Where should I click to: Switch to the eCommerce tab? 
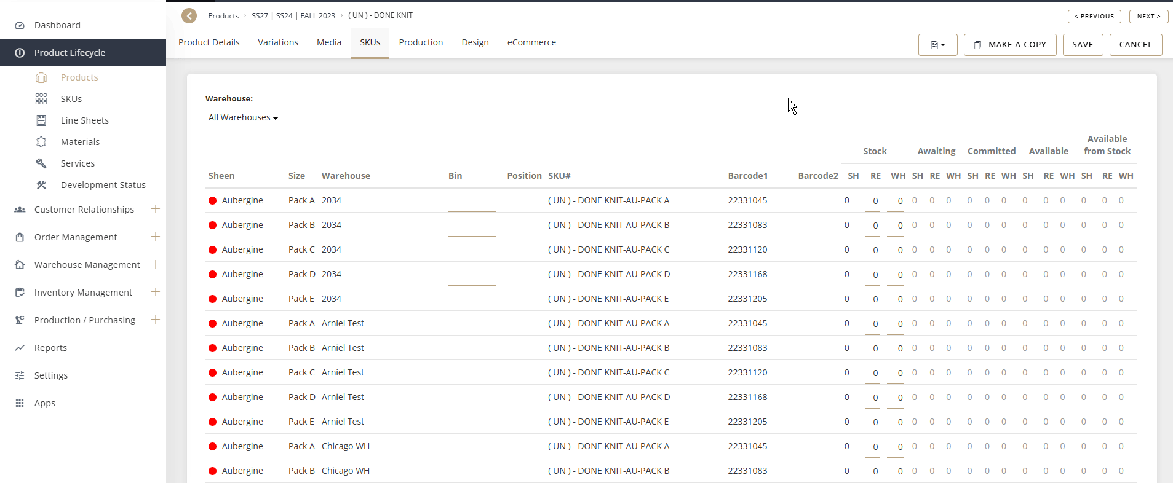(x=531, y=42)
